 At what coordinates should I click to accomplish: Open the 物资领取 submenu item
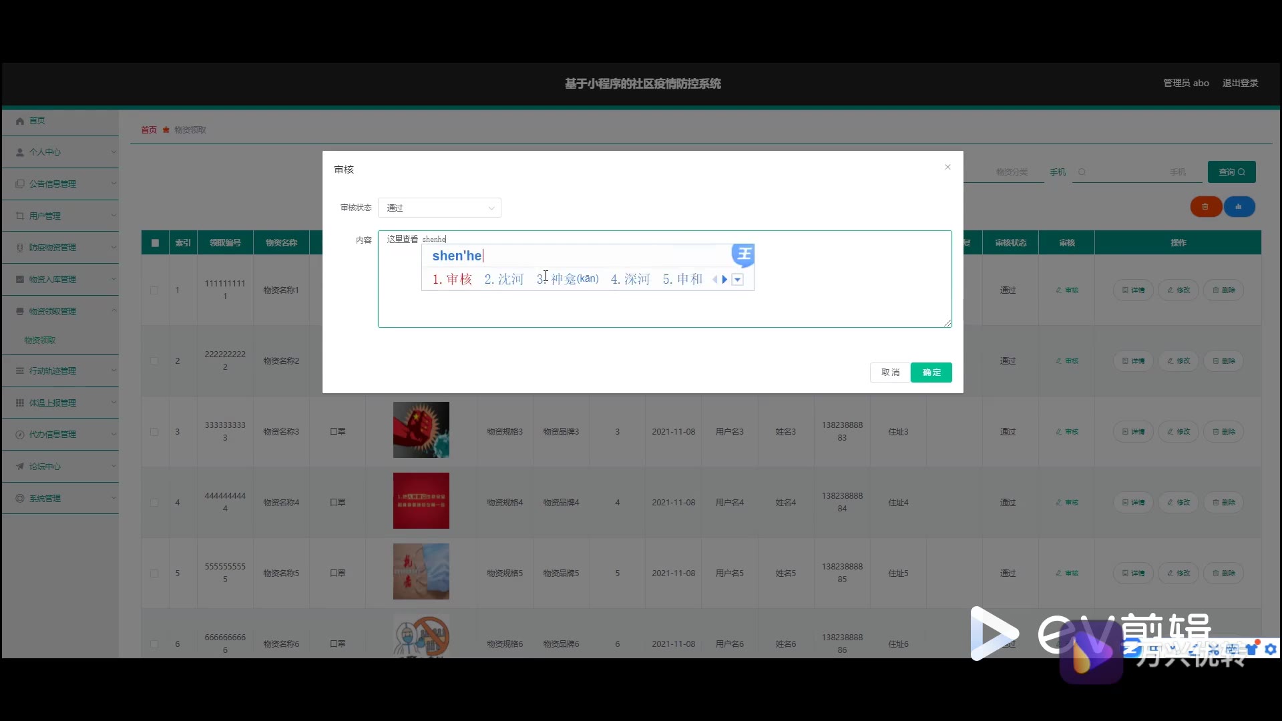[40, 340]
